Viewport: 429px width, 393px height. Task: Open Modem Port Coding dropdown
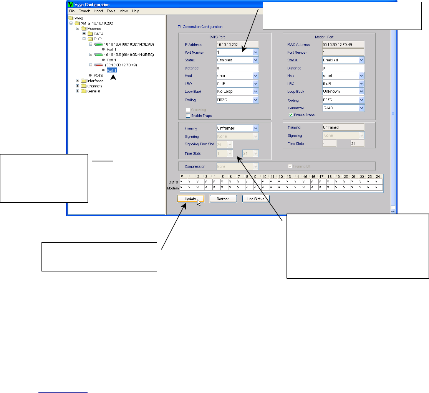click(x=361, y=100)
